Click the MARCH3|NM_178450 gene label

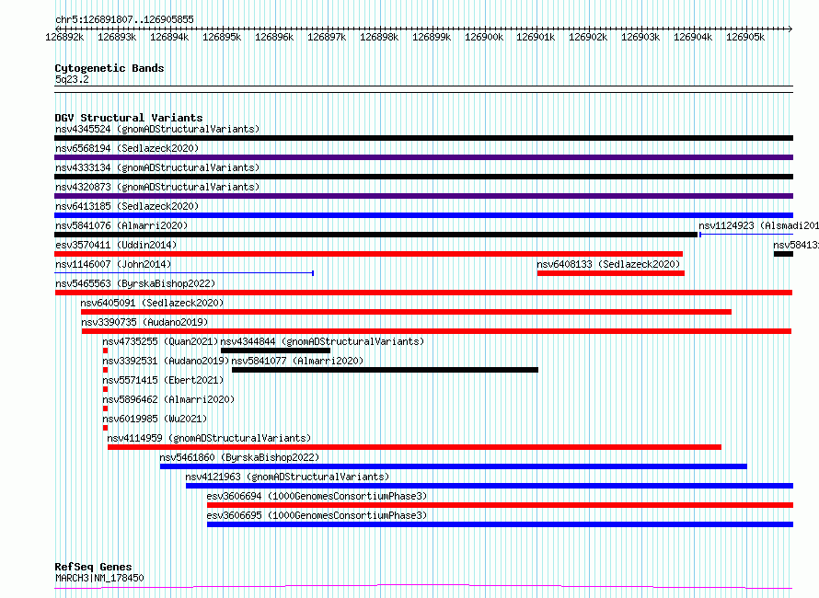[x=99, y=578]
